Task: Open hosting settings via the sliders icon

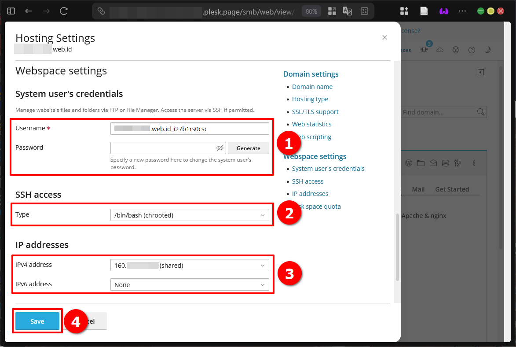Action: [457, 162]
